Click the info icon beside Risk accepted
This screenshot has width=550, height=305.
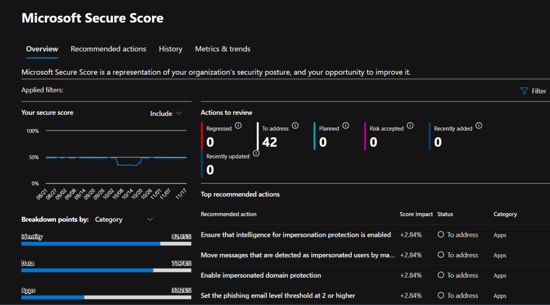pyautogui.click(x=410, y=126)
